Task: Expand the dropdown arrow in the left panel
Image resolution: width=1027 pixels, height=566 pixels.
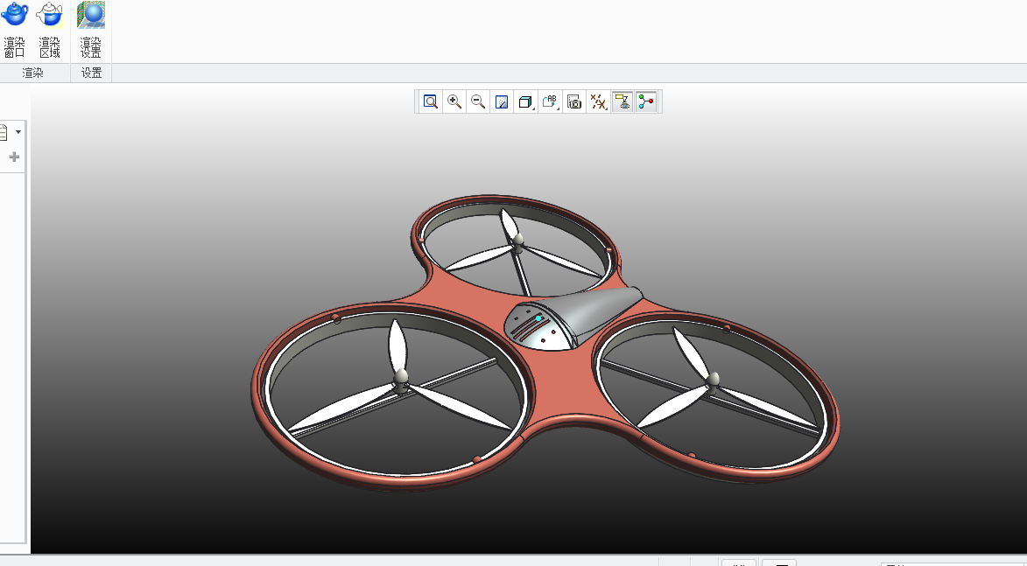Action: 18,132
